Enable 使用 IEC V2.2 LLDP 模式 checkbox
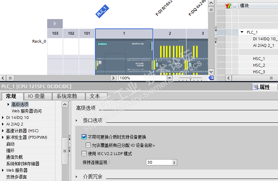 tap(84, 153)
